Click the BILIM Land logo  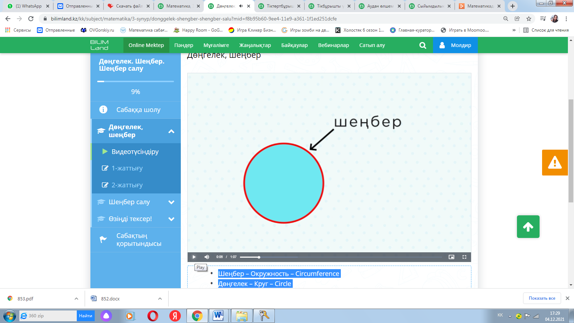tap(99, 45)
